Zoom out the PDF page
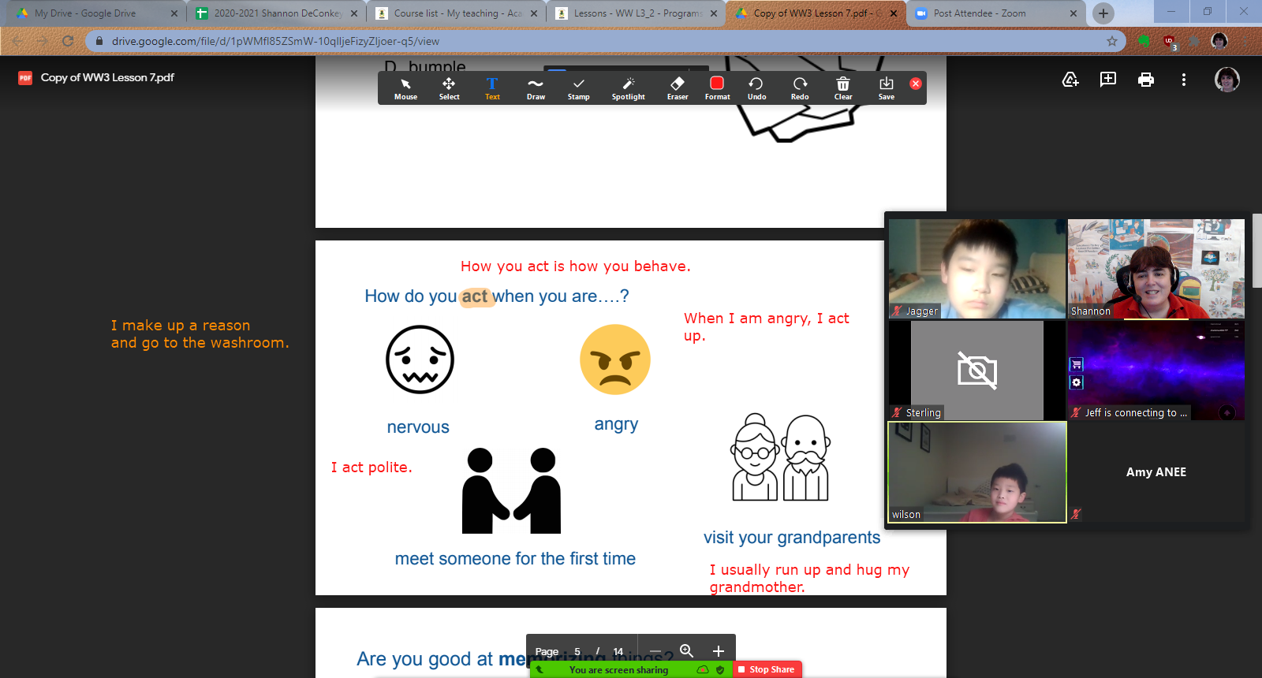This screenshot has width=1262, height=678. pos(655,651)
